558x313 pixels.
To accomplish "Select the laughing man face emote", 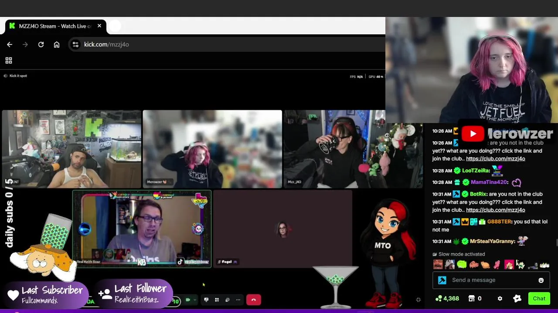I will (x=438, y=264).
